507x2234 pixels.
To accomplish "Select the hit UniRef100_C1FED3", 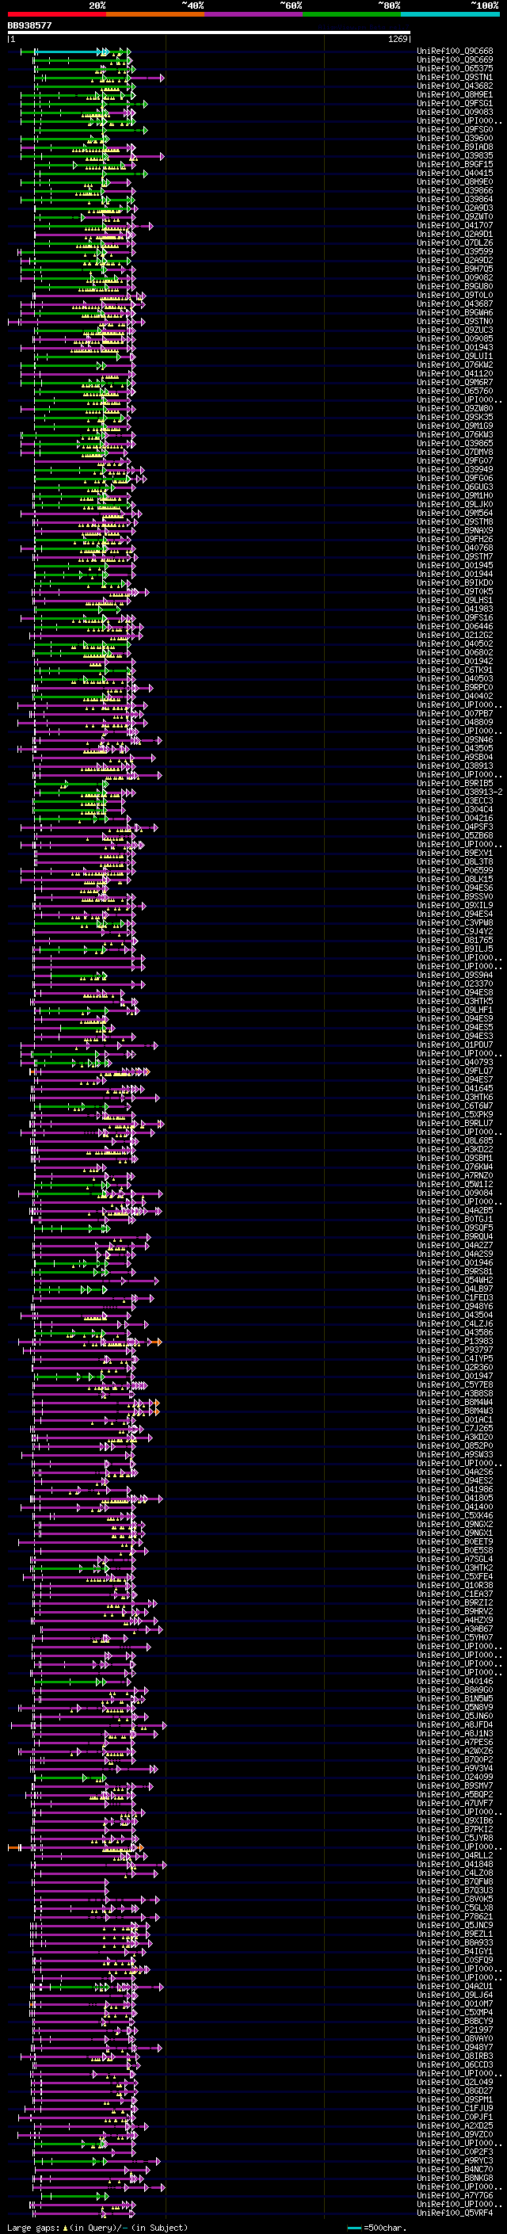I will tap(455, 1297).
